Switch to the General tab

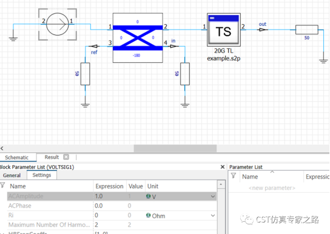pyautogui.click(x=12, y=175)
